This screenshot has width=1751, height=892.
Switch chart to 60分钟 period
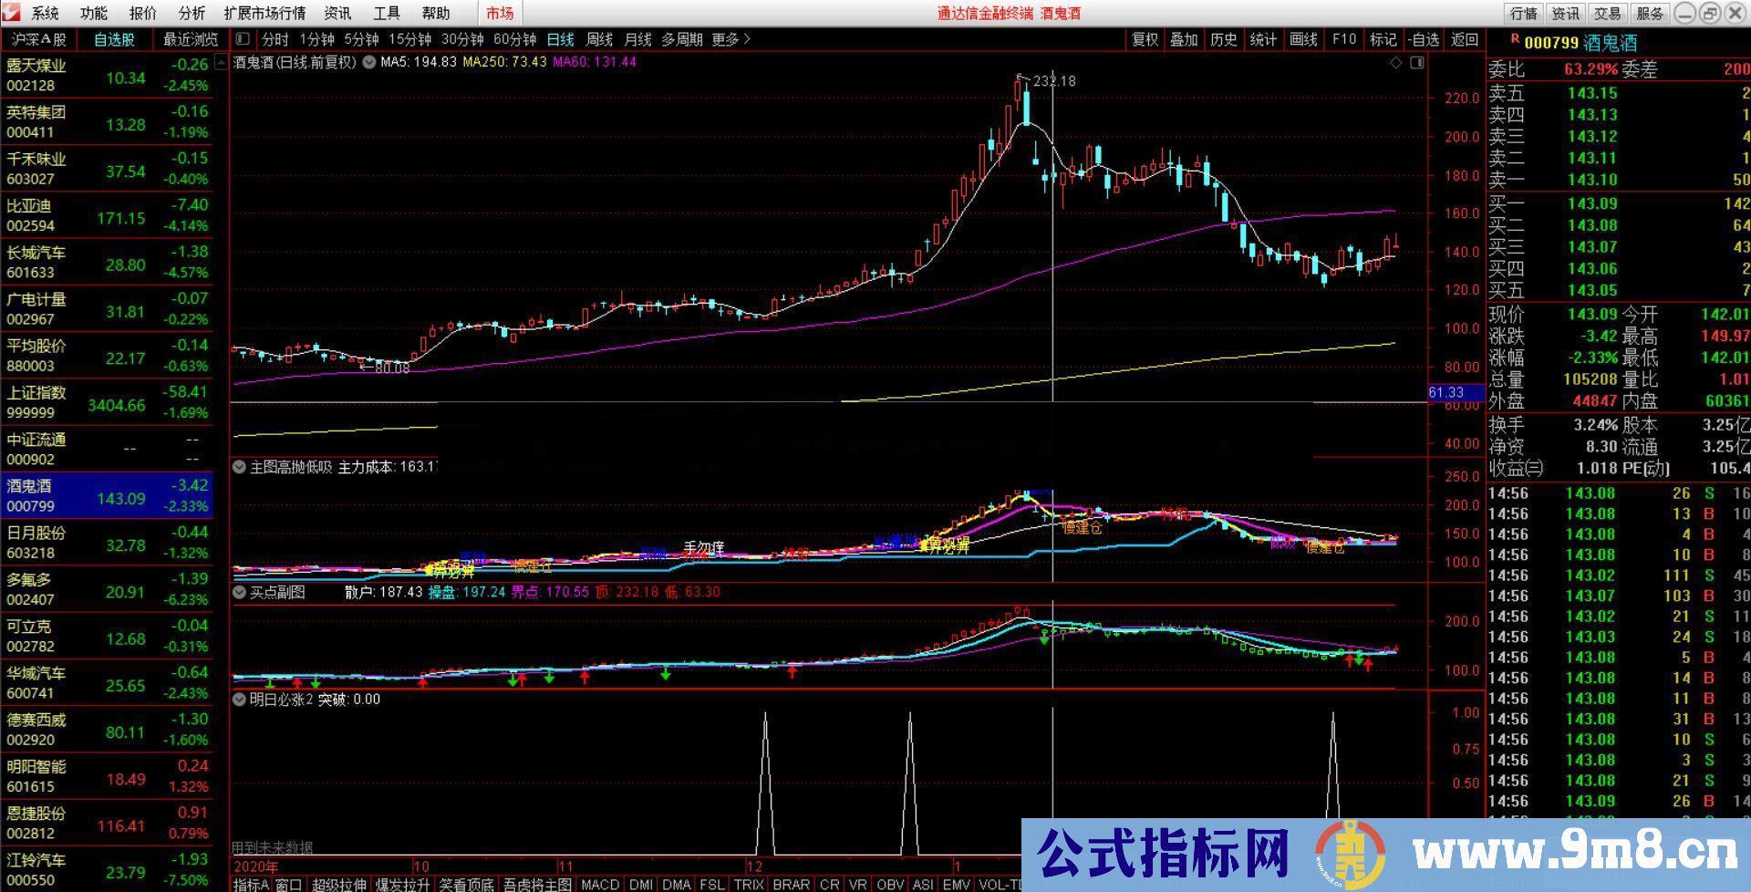(x=514, y=39)
